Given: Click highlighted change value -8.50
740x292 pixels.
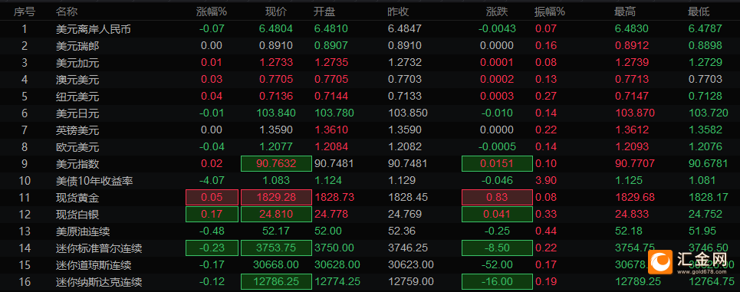Looking at the screenshot, I should tap(497, 248).
